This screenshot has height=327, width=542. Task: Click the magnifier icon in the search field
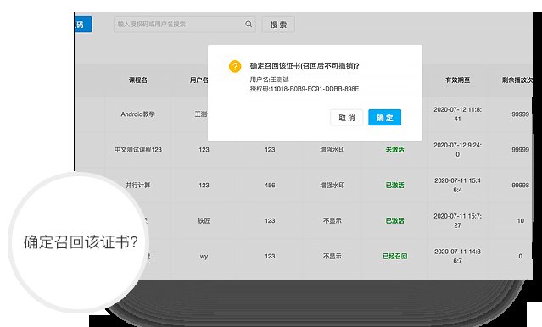[x=249, y=25]
